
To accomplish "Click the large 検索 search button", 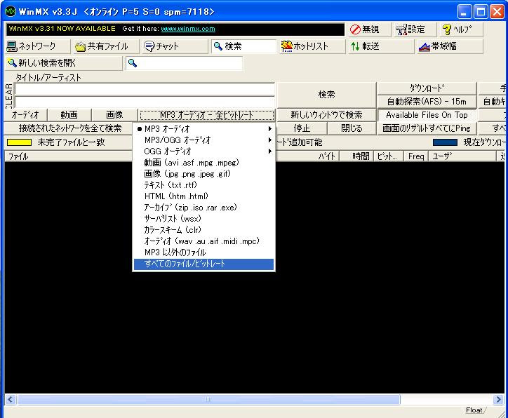I will 326,95.
